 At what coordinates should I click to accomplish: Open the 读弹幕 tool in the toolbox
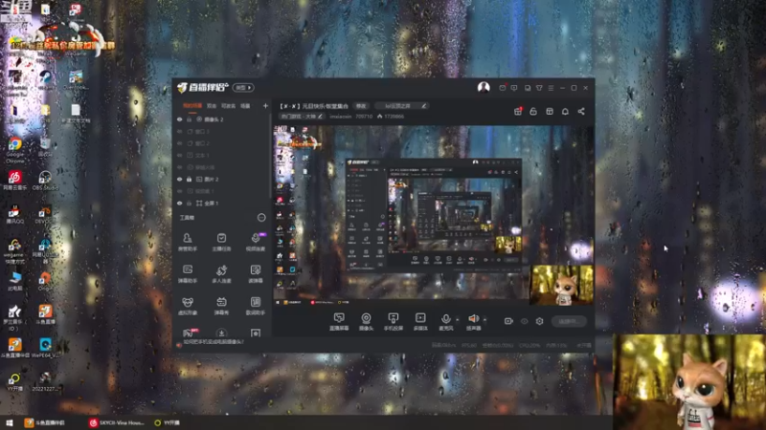pyautogui.click(x=256, y=273)
